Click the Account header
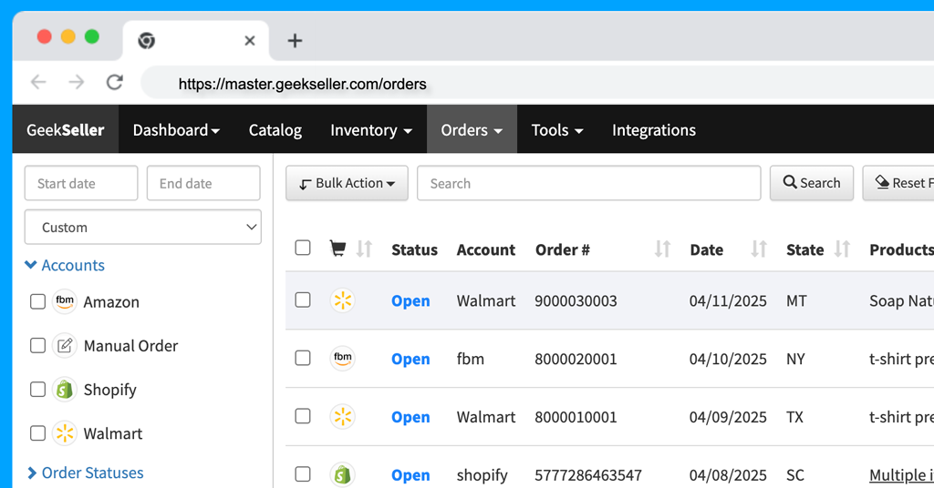The width and height of the screenshot is (934, 488). tap(485, 249)
